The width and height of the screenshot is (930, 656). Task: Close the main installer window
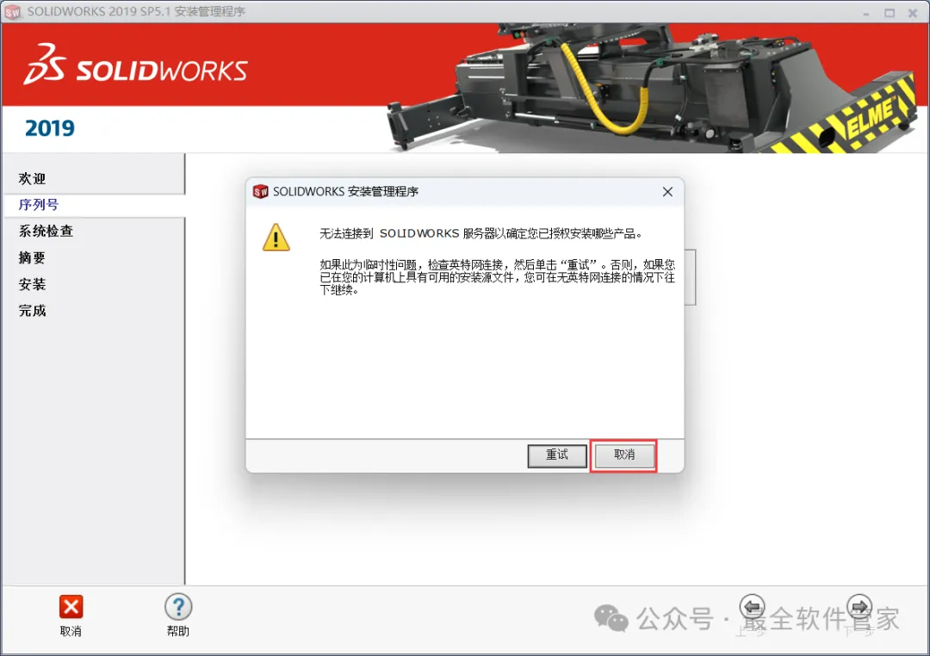click(x=913, y=12)
